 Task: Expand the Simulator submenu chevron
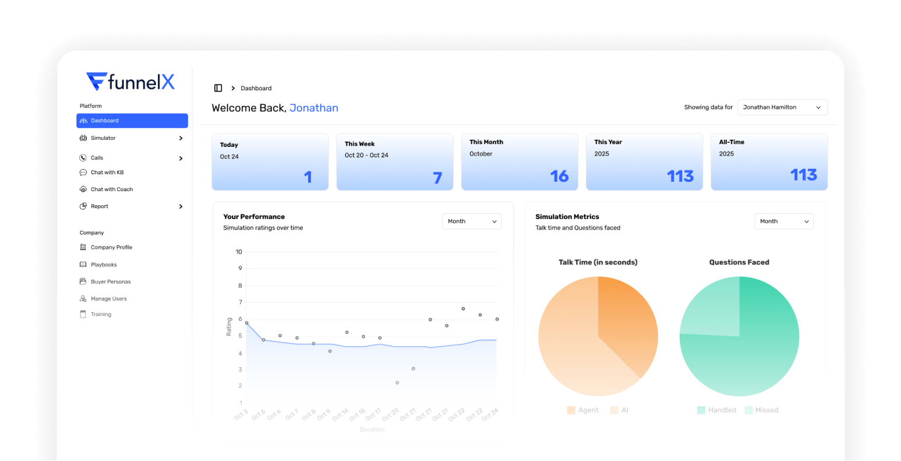(181, 138)
